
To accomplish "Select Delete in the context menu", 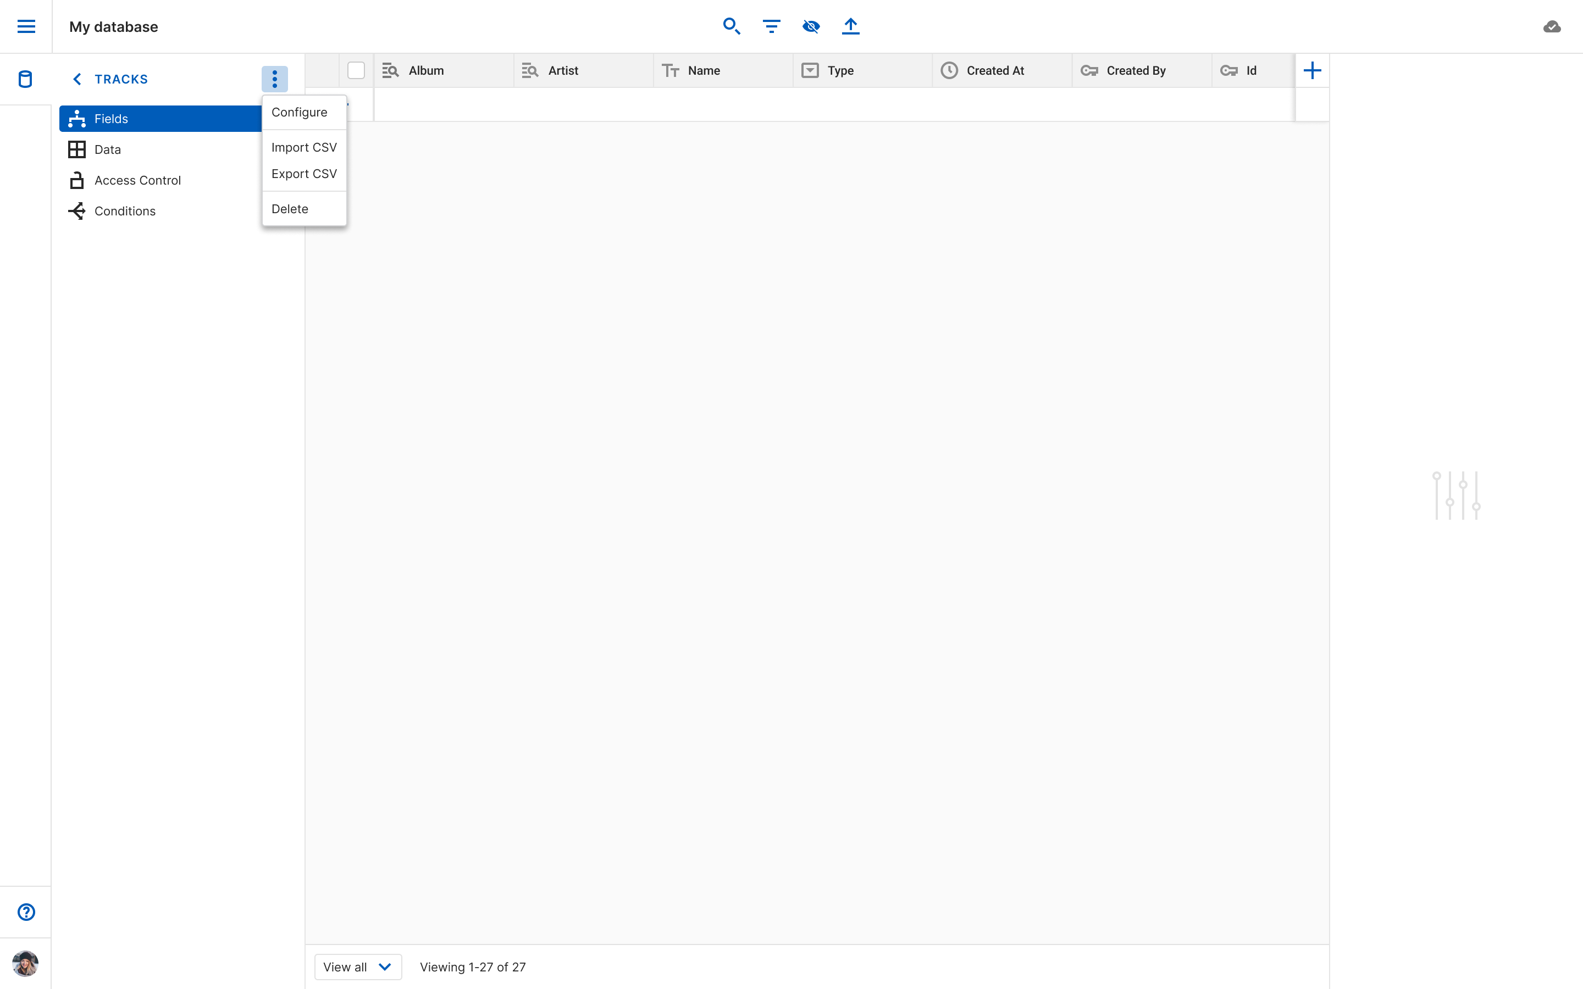I will (x=289, y=209).
